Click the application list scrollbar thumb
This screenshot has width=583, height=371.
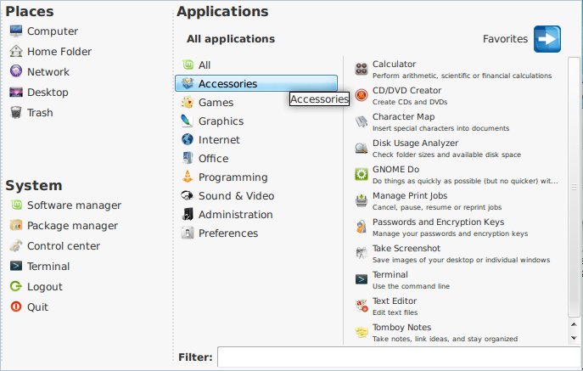(574, 187)
